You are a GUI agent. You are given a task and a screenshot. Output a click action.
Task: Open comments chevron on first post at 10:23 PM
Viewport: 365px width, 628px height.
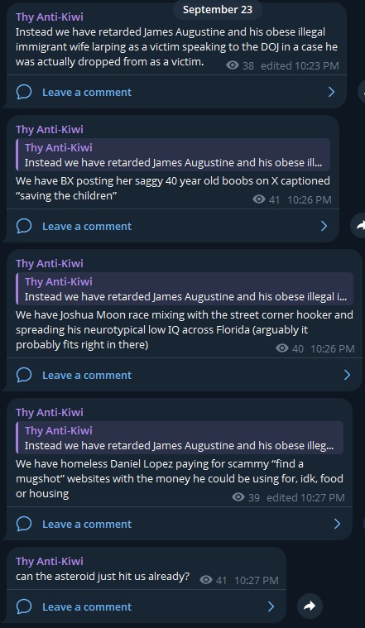(331, 92)
